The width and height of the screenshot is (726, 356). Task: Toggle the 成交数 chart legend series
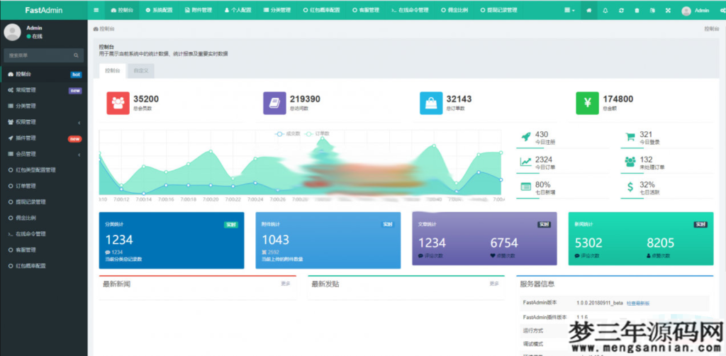pyautogui.click(x=288, y=133)
